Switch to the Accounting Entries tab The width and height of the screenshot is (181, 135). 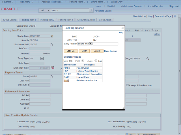coord(86,20)
